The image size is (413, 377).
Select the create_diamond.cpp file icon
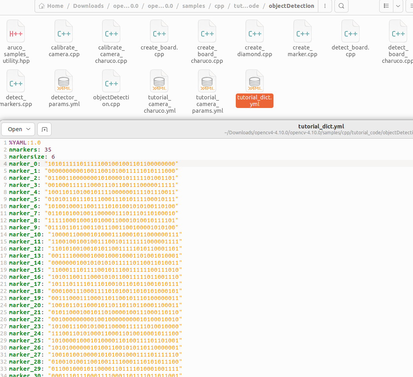255,31
